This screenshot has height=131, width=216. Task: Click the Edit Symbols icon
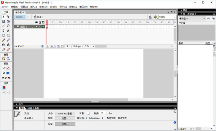coord(156,17)
